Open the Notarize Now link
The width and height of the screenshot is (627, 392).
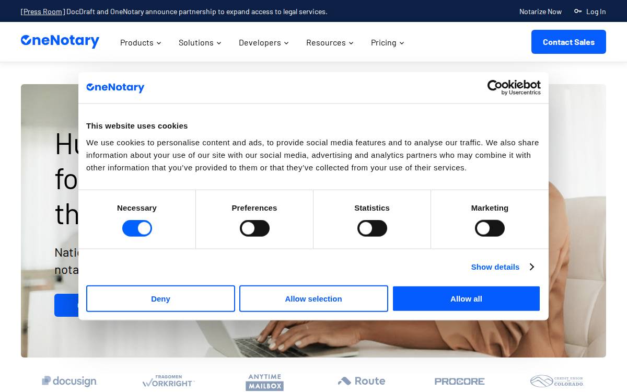(540, 11)
